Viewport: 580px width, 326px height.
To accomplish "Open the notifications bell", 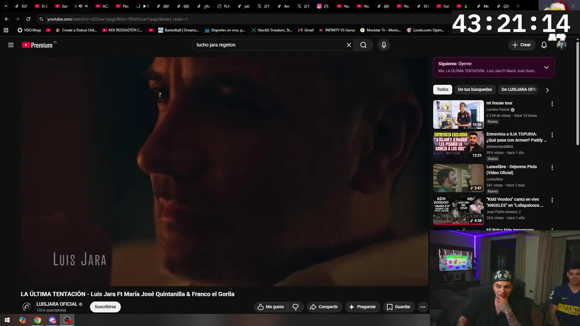I will click(x=544, y=45).
